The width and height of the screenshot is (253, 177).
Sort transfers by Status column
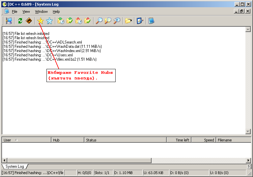point(126,140)
